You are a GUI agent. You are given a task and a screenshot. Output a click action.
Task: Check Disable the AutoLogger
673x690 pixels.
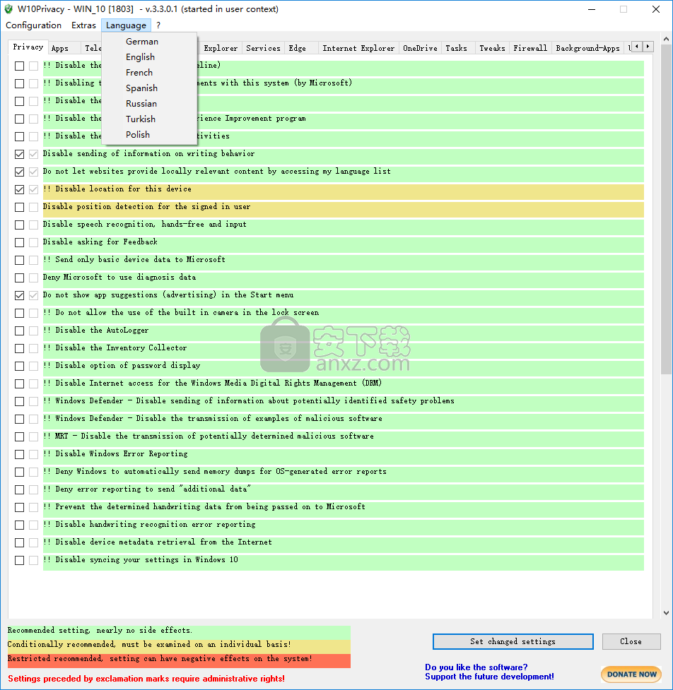pyautogui.click(x=19, y=331)
